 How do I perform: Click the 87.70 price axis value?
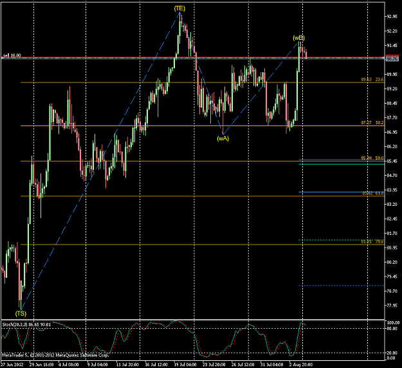(392, 118)
